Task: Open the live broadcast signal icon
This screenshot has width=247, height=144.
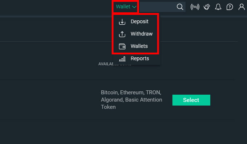Action: click(x=195, y=7)
